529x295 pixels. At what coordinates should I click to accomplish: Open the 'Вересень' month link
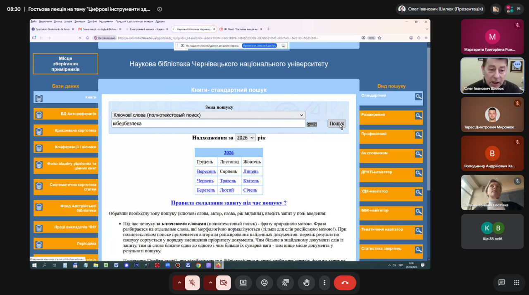click(206, 171)
